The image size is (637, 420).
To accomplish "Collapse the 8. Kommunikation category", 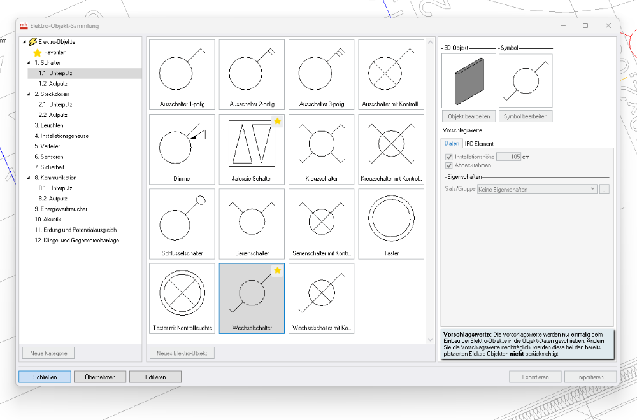I will point(29,178).
